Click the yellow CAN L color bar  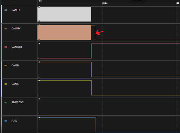1,88
